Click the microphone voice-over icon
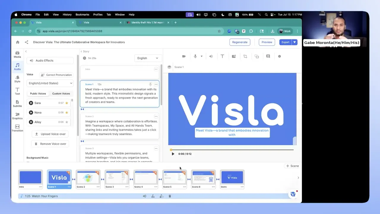Viewport: 380px width, 214px height. click(x=195, y=56)
